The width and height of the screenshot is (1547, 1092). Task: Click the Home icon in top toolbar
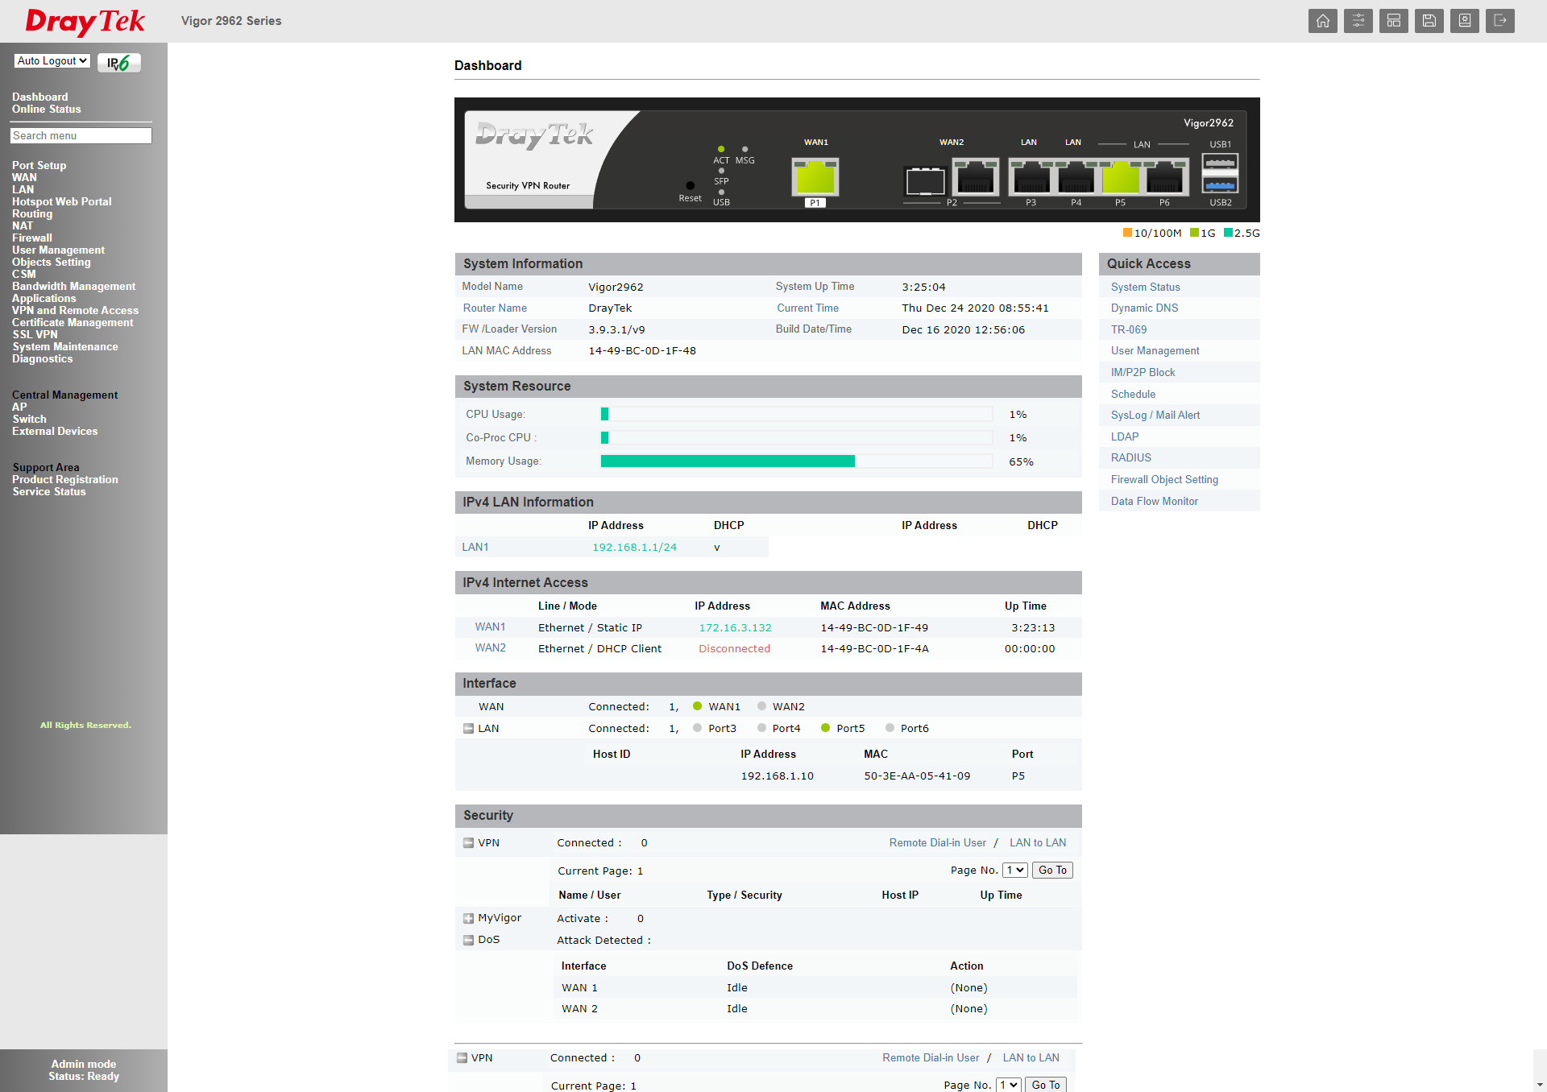(1322, 21)
